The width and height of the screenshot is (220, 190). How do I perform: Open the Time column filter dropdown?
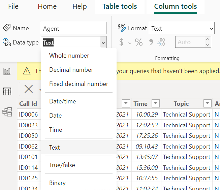(155, 103)
